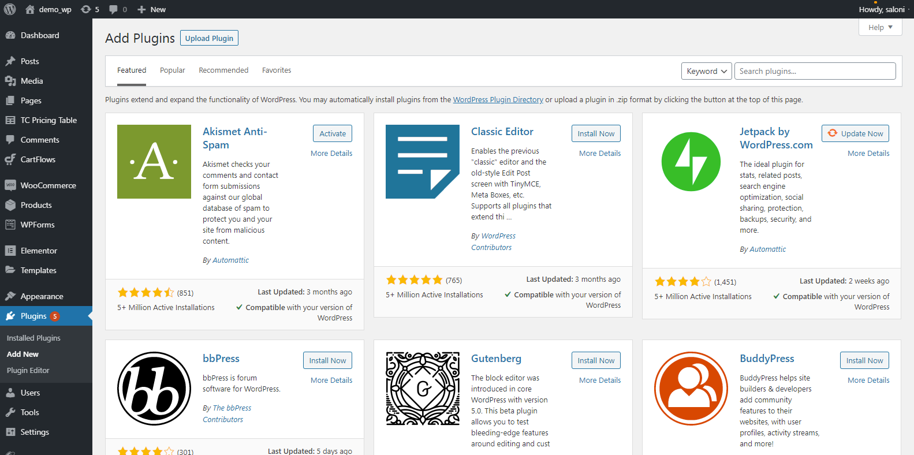Click the Posts pin icon
Image resolution: width=914 pixels, height=455 pixels.
point(10,61)
